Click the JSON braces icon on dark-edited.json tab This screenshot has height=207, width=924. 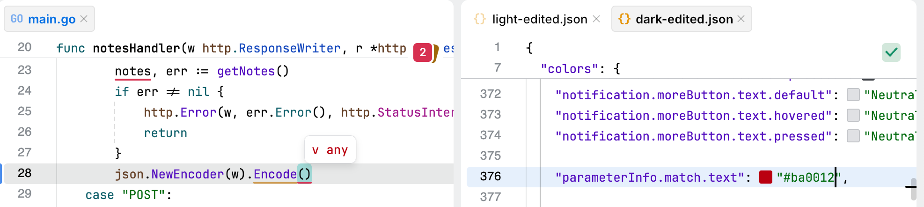coord(624,19)
